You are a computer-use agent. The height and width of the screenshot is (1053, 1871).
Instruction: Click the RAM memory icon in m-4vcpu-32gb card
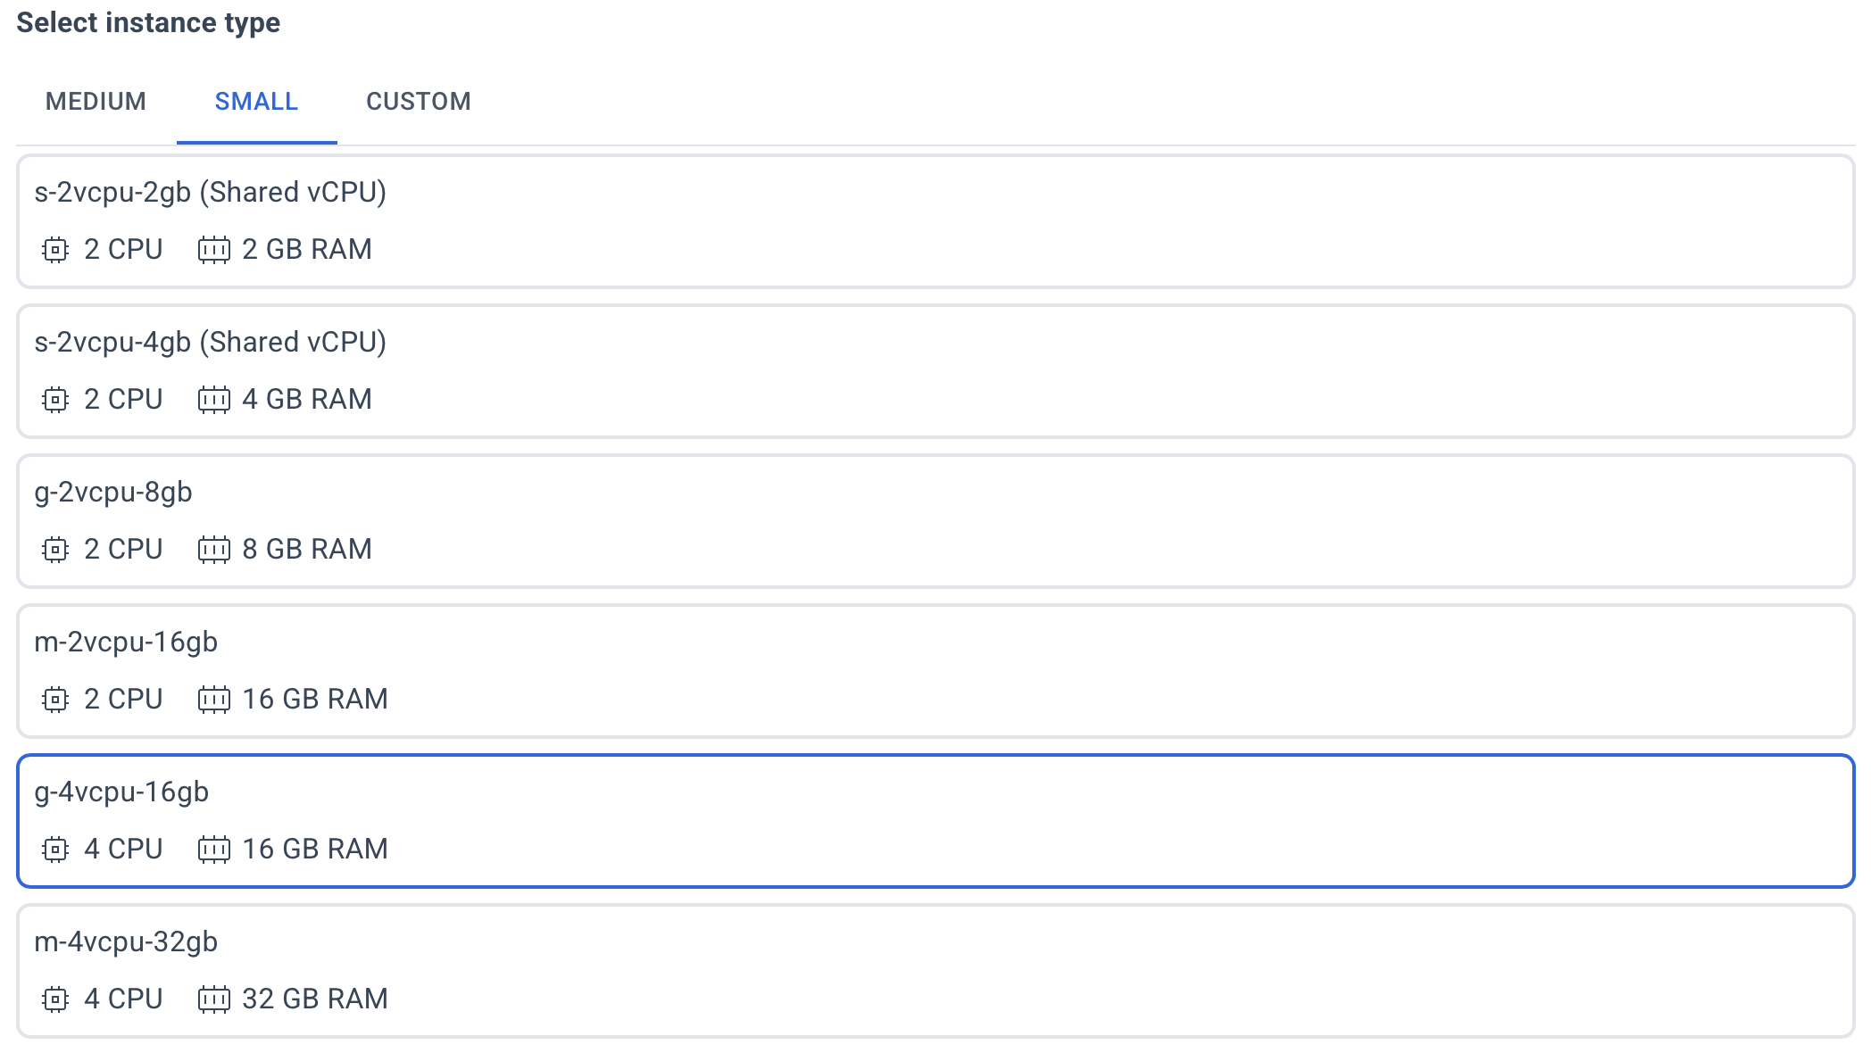[214, 999]
